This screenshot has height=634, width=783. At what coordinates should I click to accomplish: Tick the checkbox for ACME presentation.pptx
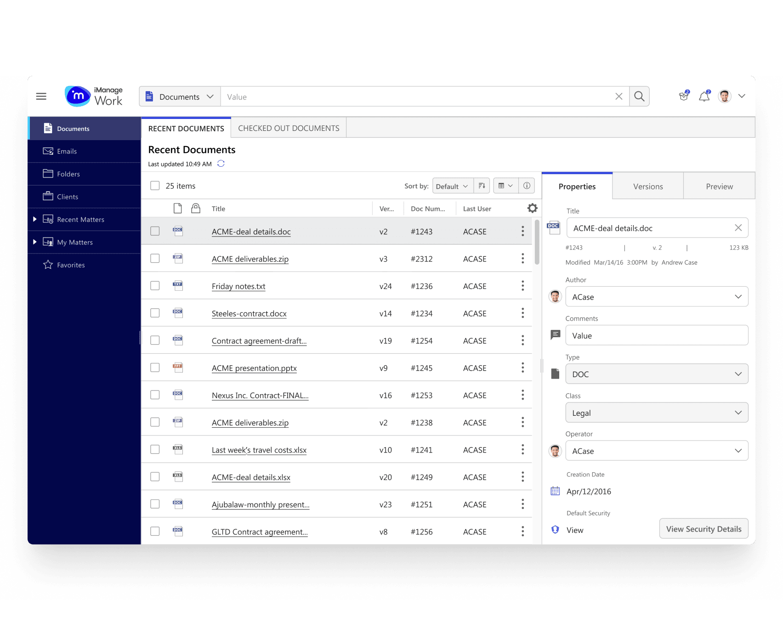[155, 368]
